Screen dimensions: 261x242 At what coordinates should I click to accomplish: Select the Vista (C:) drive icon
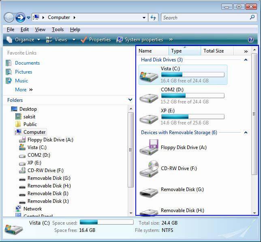tap(149, 76)
